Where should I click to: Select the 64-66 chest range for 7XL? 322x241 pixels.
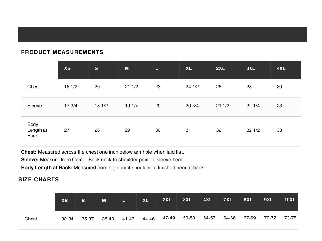229,218
